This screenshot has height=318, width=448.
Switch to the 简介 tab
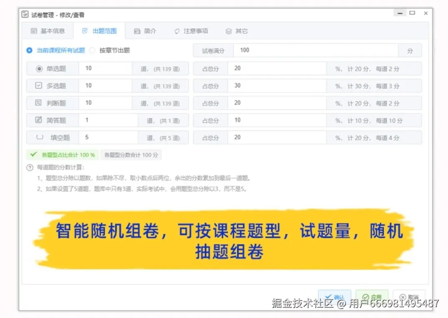tap(145, 31)
